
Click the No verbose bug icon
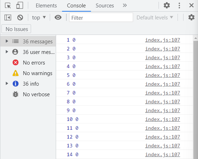pos(16,94)
